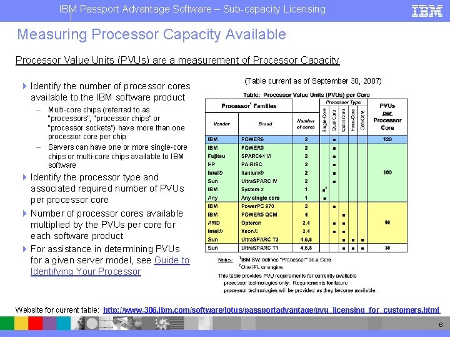450x337 pixels.
Task: Click the bullet arrow beside Identify the processor type
Action: coord(24,177)
